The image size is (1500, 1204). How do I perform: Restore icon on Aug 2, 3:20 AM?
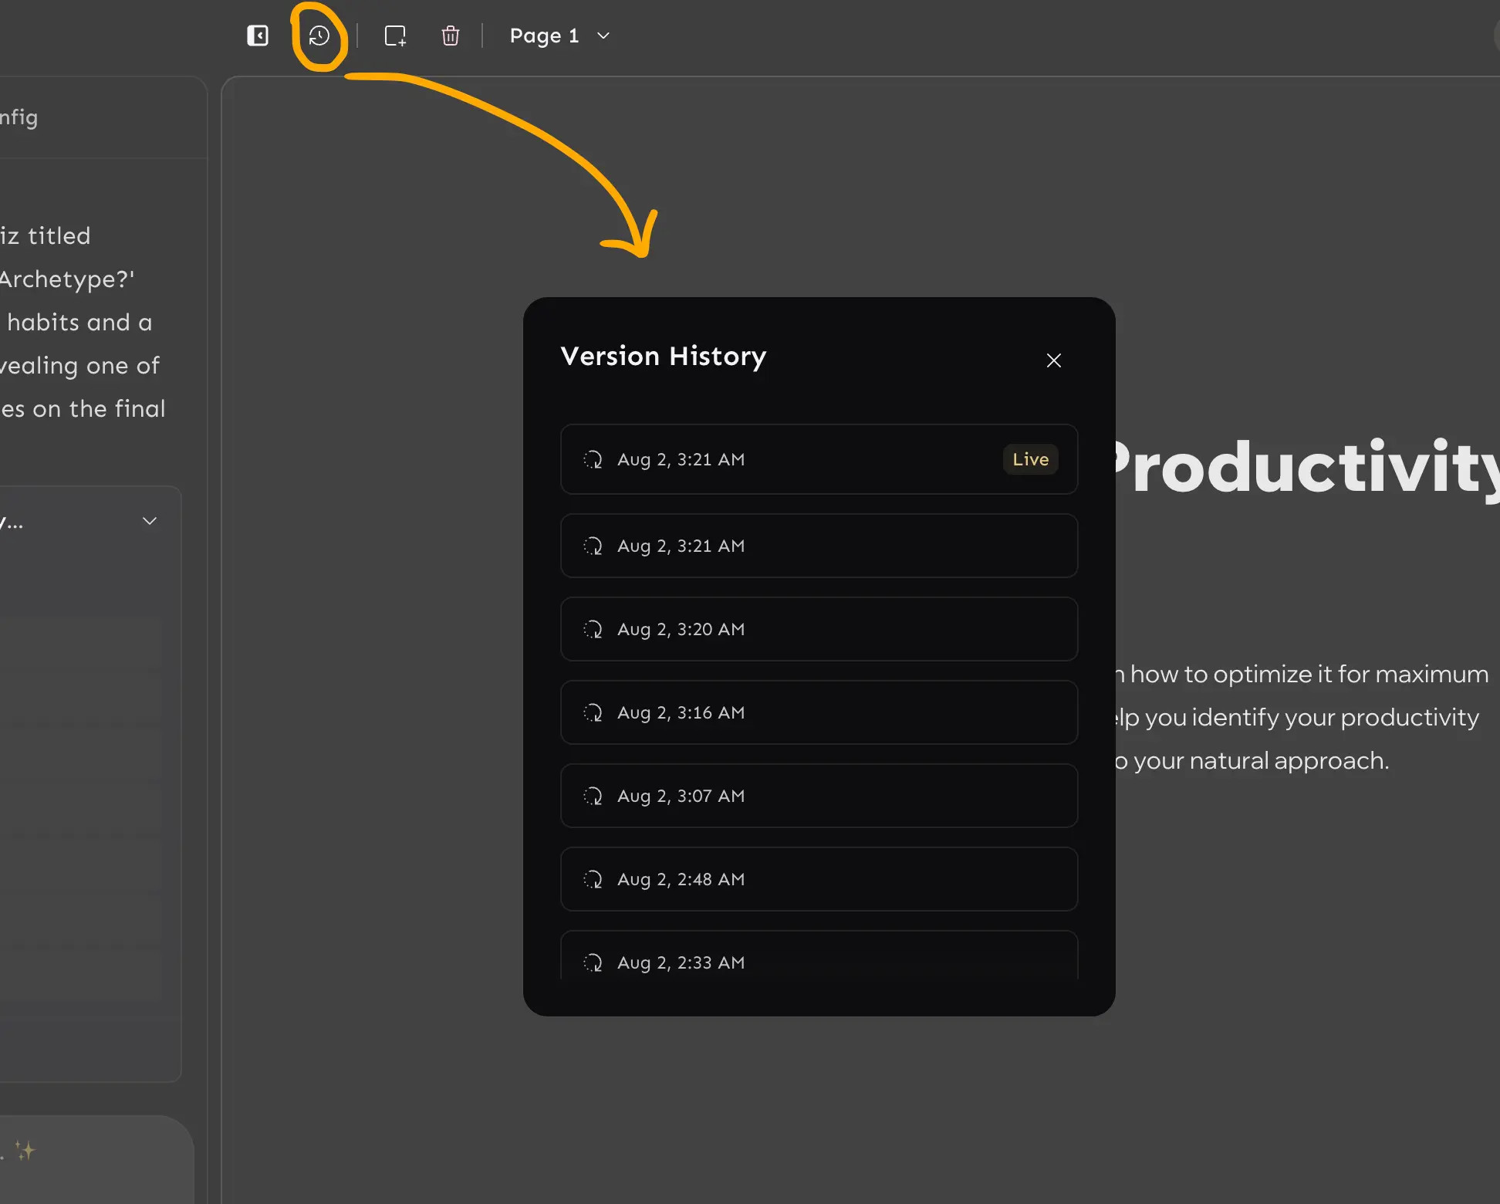point(593,629)
